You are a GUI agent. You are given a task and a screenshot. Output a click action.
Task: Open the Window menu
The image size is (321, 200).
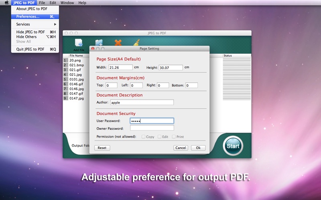pyautogui.click(x=67, y=3)
